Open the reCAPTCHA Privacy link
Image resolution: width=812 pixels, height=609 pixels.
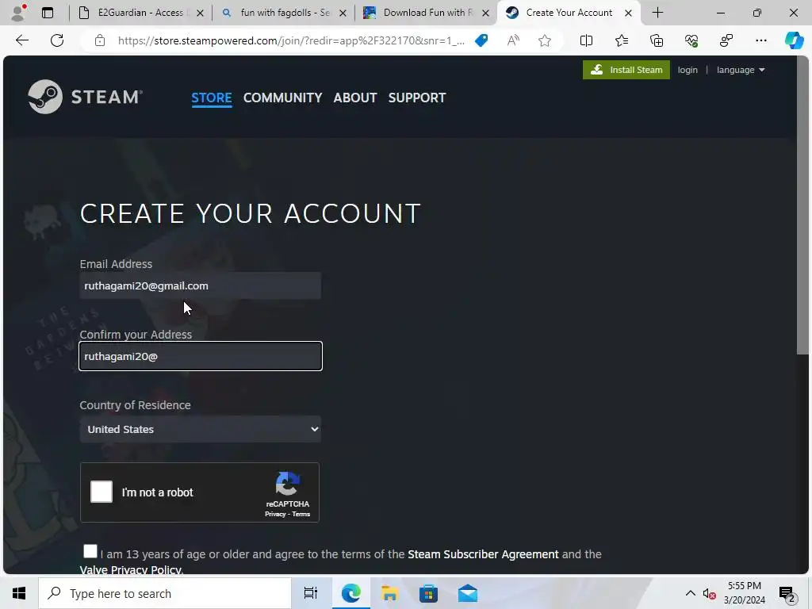275,514
